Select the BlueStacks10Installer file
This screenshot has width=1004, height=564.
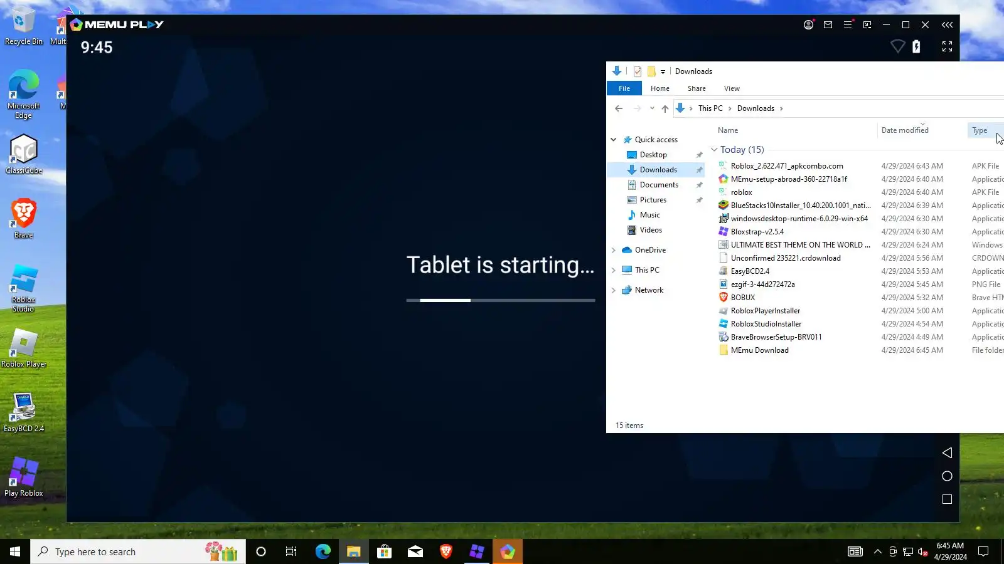click(x=800, y=206)
